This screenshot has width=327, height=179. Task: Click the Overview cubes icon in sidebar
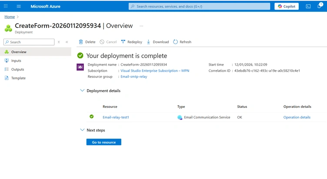(7, 52)
